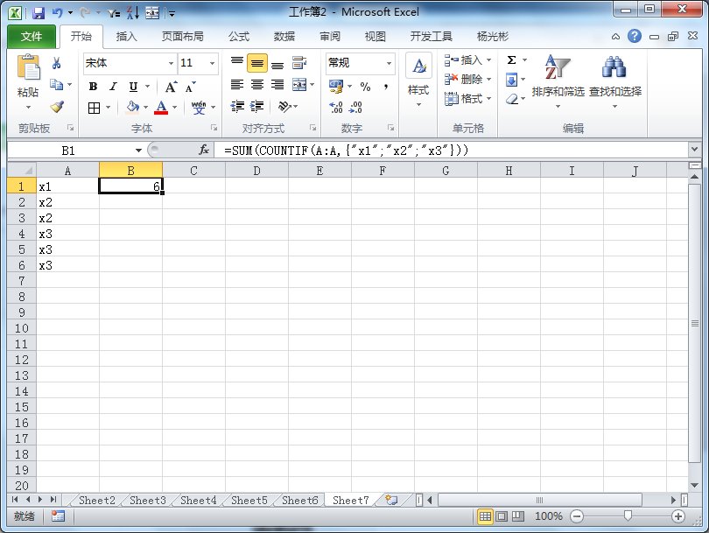Image resolution: width=709 pixels, height=533 pixels.
Task: Click the percent style icon
Action: pyautogui.click(x=365, y=86)
